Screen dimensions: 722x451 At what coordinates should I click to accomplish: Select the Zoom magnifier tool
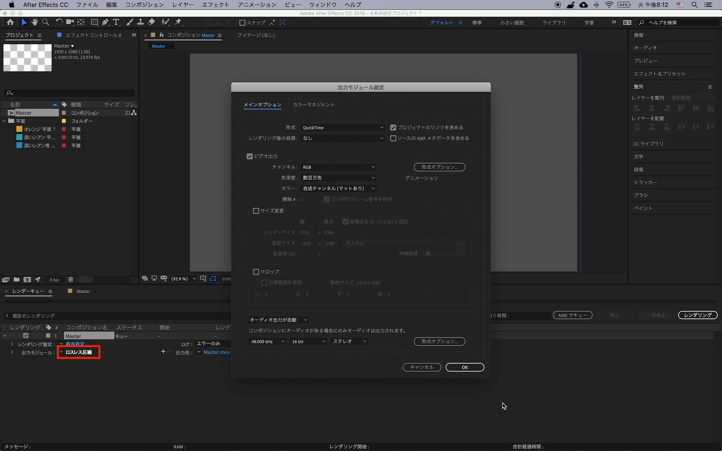click(45, 22)
